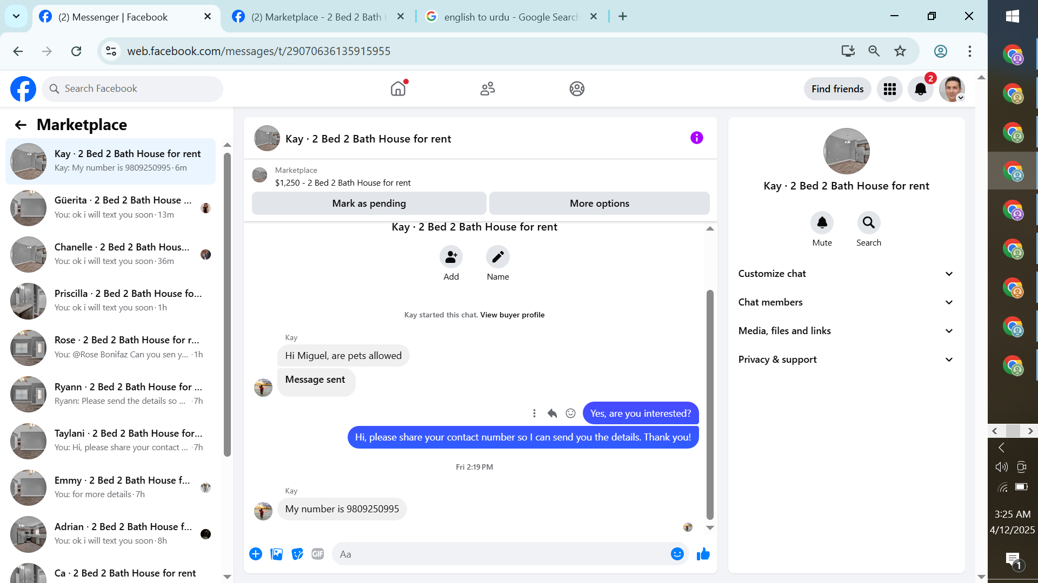Reply to 'Yes, are you interested?' message
The image size is (1038, 583).
pyautogui.click(x=552, y=413)
